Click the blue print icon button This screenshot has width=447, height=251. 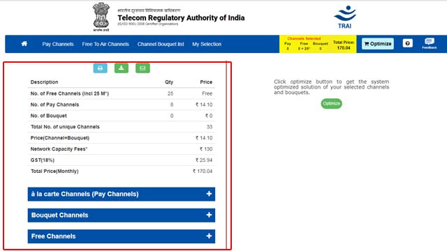point(100,68)
